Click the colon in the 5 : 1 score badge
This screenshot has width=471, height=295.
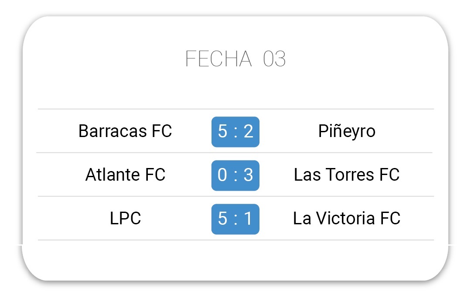pos(235,220)
